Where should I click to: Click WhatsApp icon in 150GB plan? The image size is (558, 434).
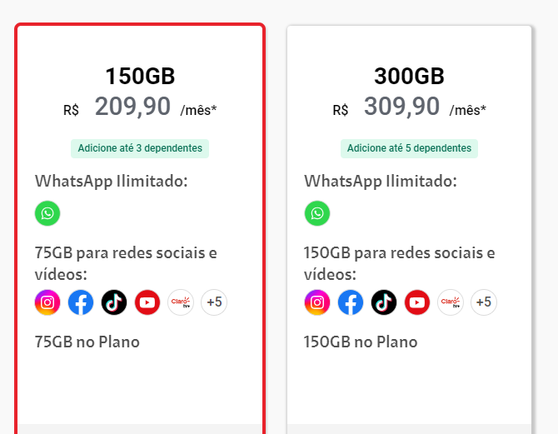tap(47, 213)
